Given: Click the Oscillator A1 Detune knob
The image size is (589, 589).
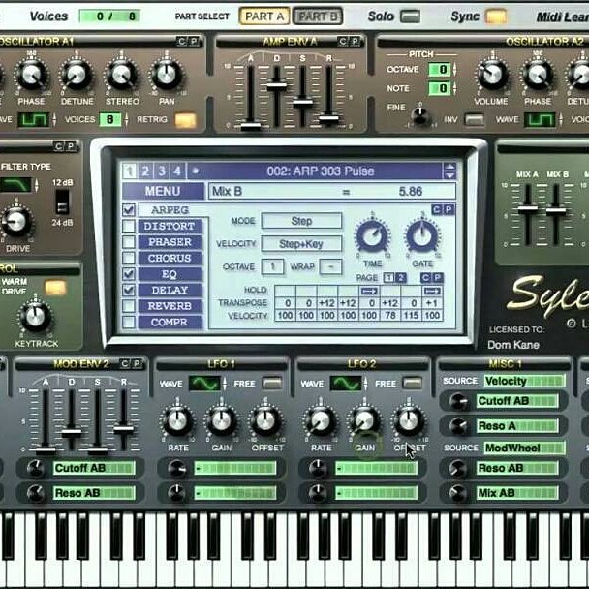Looking at the screenshot, I should point(77,75).
